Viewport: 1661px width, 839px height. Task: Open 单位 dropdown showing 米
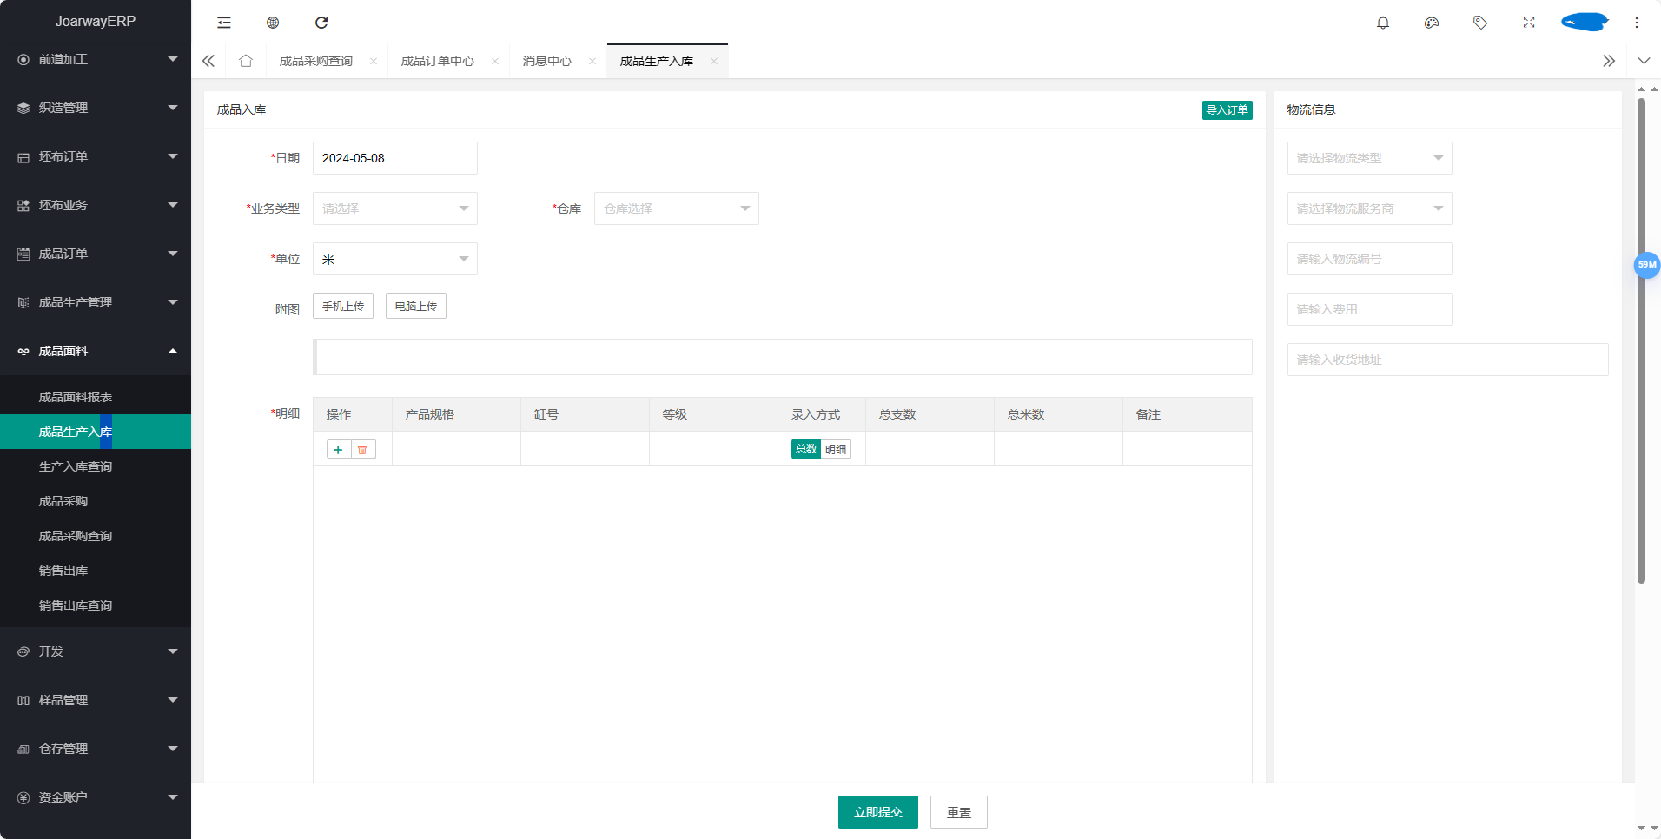click(395, 259)
